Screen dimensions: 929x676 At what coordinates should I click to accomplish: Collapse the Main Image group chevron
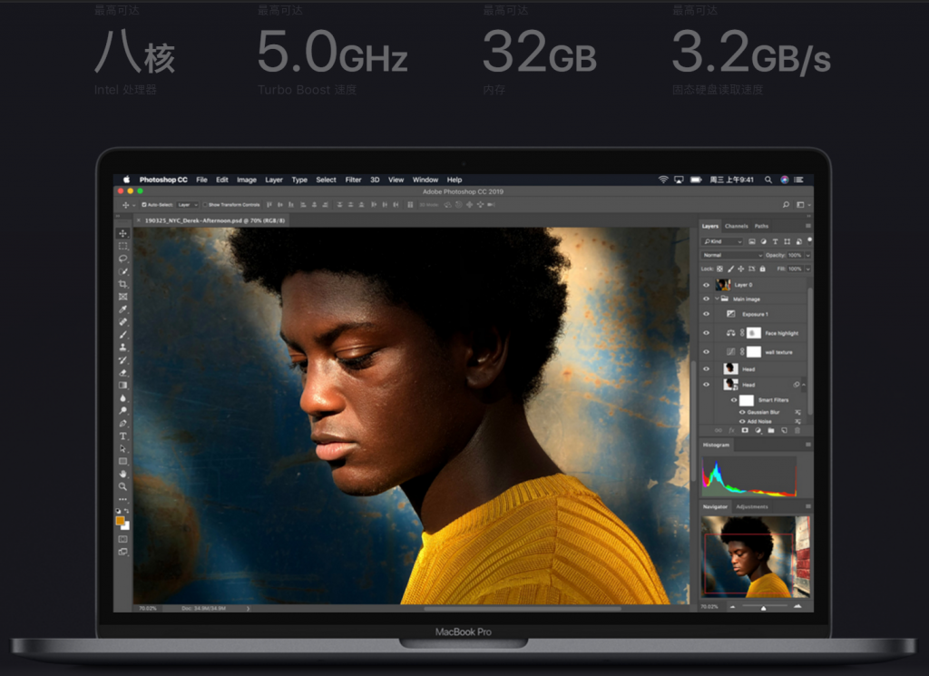[717, 299]
